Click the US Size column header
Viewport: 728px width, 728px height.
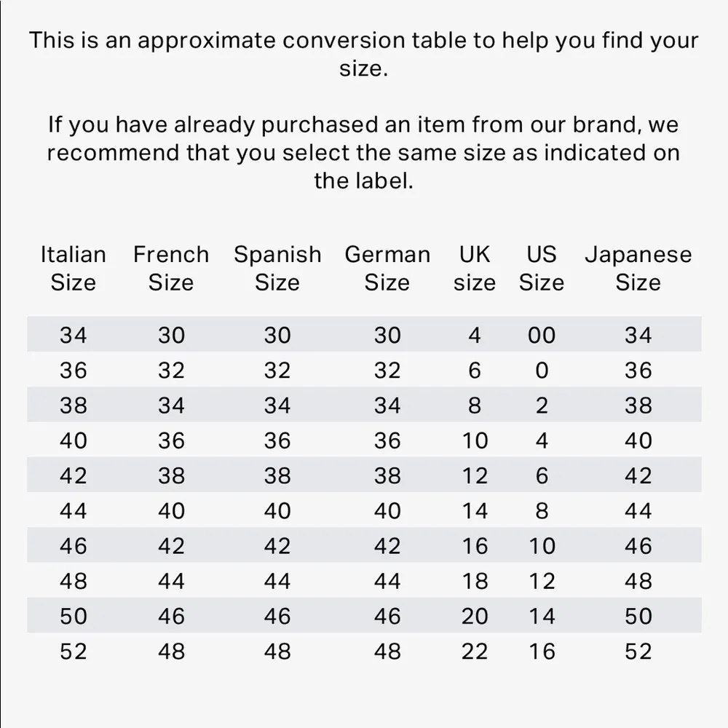pos(542,268)
